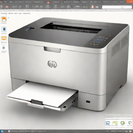133x133 pixels.
Task: Click the red circular icon in second toolbar row
Action: [7, 7]
